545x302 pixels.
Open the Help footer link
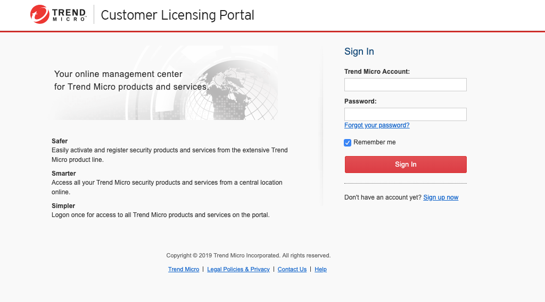[x=320, y=269]
